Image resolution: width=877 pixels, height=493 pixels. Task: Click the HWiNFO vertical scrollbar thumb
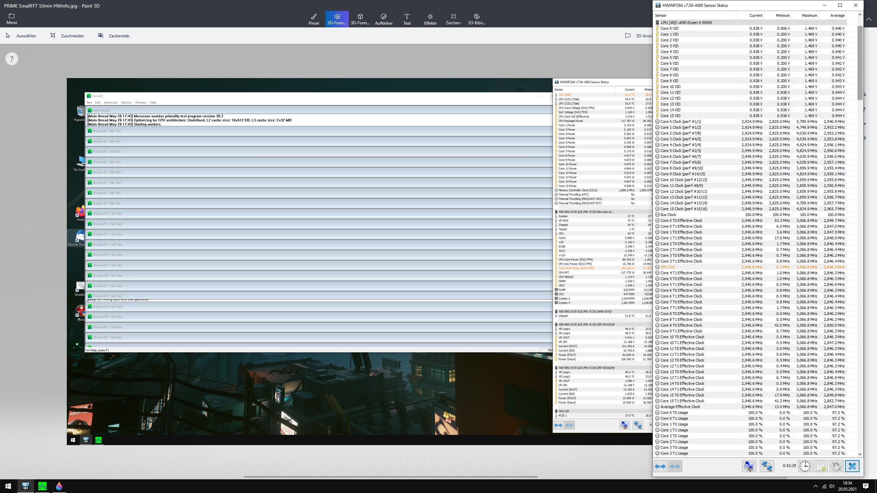click(860, 63)
